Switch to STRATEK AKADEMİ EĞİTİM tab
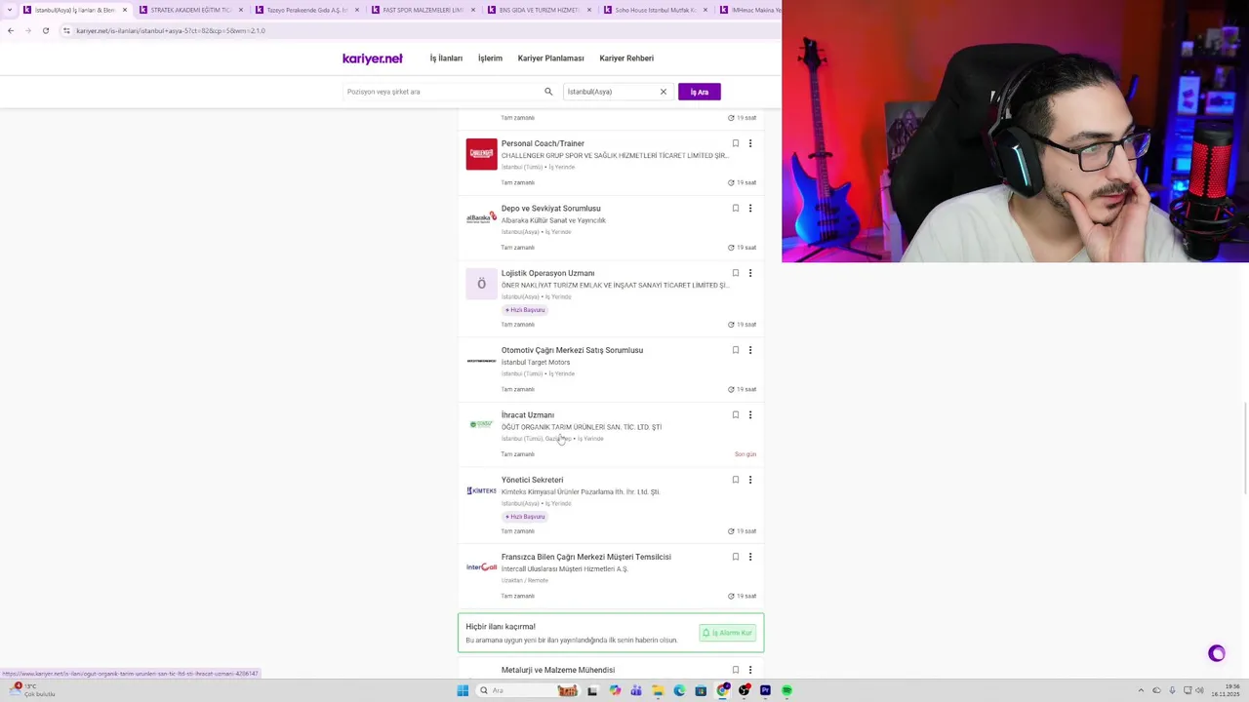Screen dimensions: 1249x702 pos(191,10)
